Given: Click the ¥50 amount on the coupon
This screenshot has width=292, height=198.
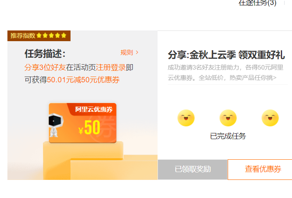Looking at the screenshot, I should [x=89, y=128].
